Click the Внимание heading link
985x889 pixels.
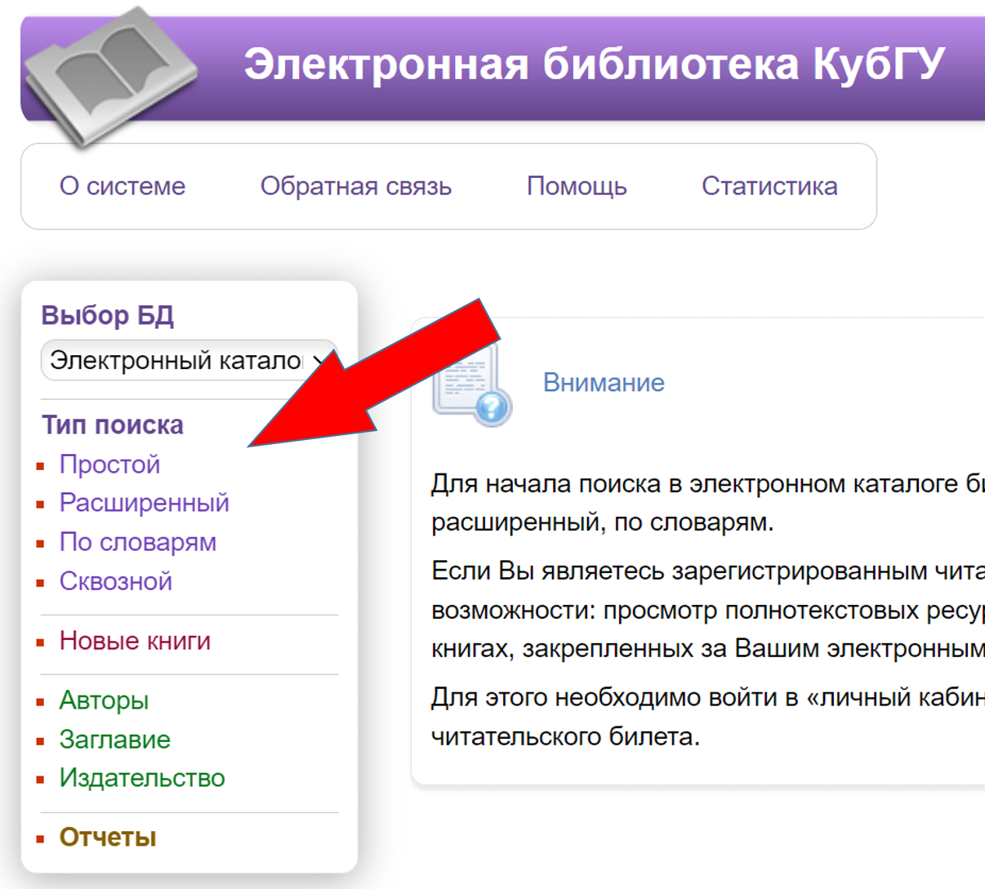604,383
